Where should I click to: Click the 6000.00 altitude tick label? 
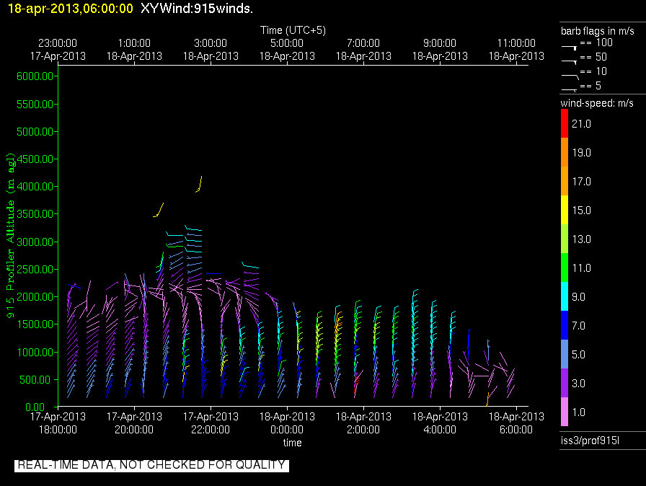tap(33, 76)
